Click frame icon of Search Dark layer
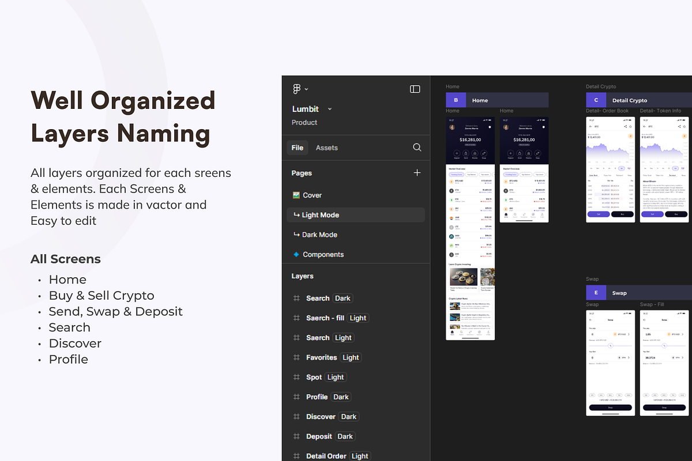692x461 pixels. 296,298
